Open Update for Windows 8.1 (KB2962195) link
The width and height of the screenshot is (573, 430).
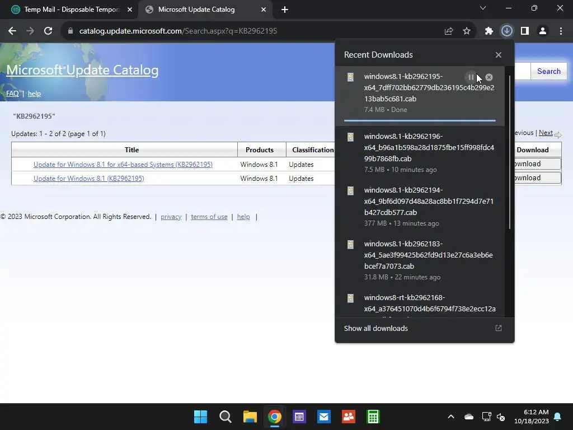[89, 179]
